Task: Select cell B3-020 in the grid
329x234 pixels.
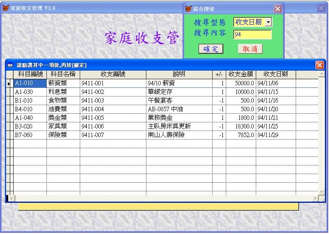Action: [x=30, y=126]
